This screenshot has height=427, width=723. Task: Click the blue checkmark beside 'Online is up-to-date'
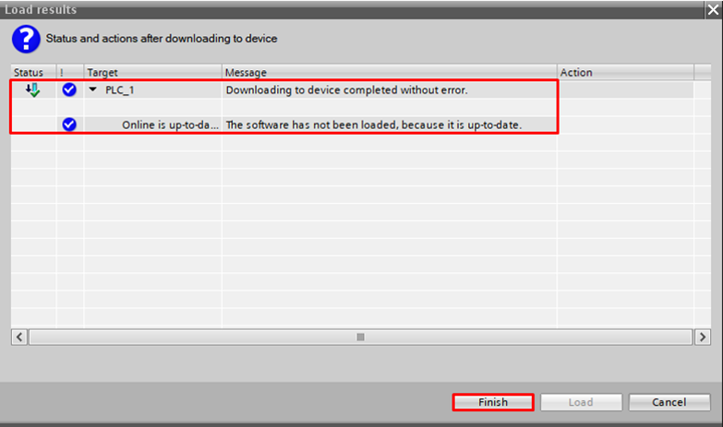click(69, 125)
